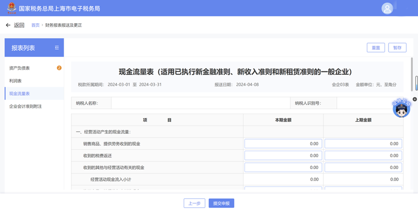
Task: Click the orange badge on 资产负债表
Action: [x=59, y=68]
